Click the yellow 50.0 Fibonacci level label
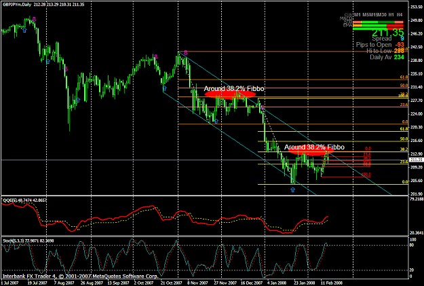The image size is (424, 286). coord(404,139)
